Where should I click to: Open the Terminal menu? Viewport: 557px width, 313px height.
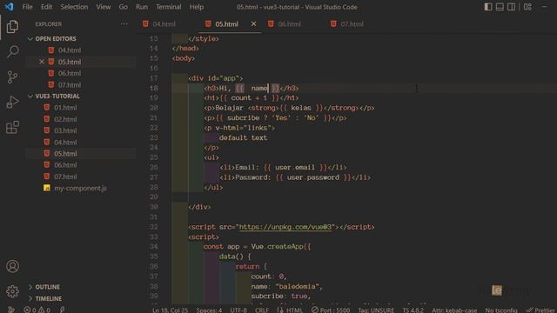click(168, 7)
